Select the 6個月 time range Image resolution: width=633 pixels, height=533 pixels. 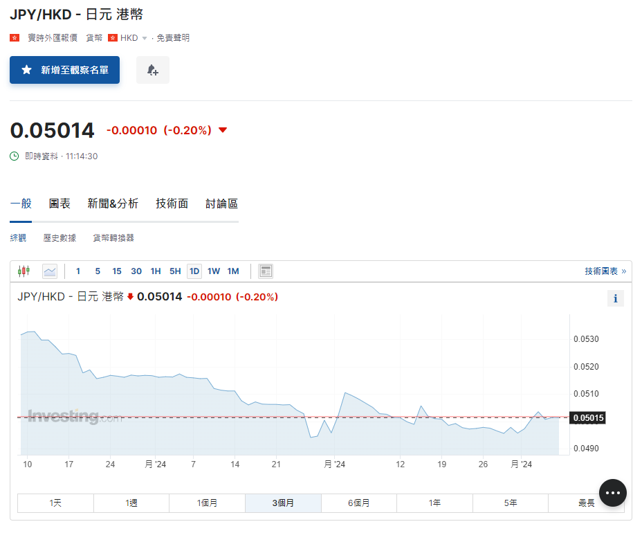[358, 503]
